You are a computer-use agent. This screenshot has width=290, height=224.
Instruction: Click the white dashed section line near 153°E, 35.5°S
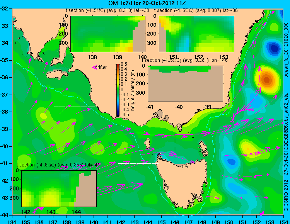[x=255, y=69]
